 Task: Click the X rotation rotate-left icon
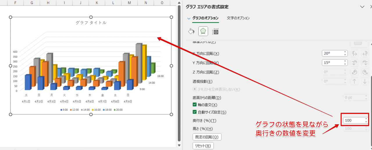(354, 54)
